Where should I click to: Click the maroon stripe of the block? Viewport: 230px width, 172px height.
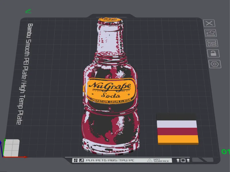(x=177, y=132)
